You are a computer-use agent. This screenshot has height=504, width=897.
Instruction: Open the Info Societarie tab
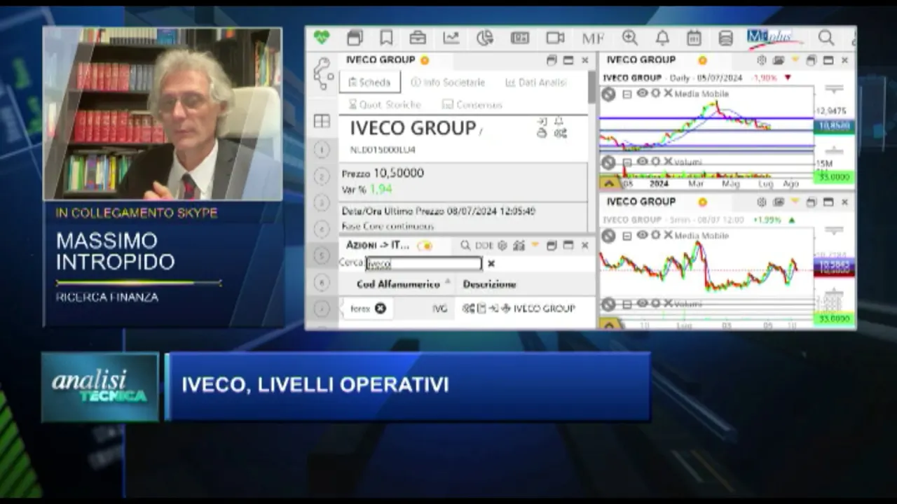(x=448, y=82)
